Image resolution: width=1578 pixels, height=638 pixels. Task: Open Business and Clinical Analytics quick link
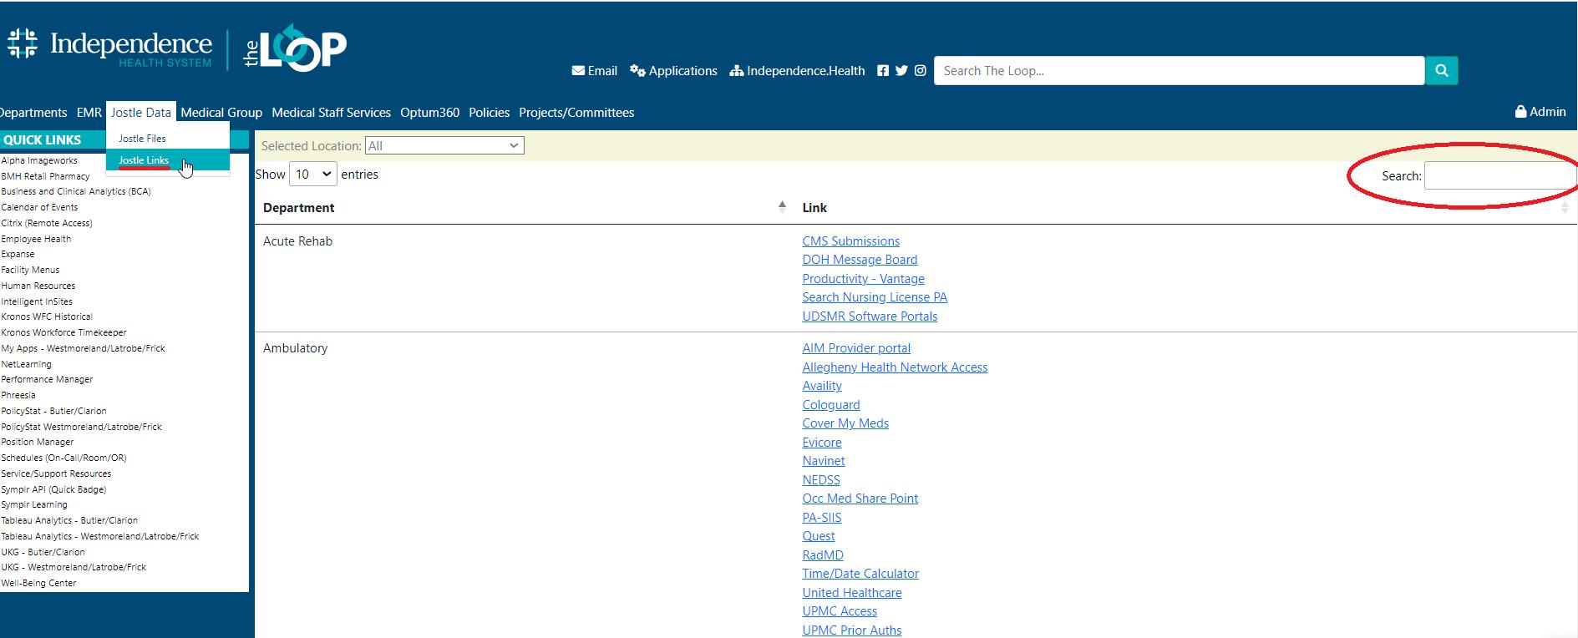click(x=76, y=191)
